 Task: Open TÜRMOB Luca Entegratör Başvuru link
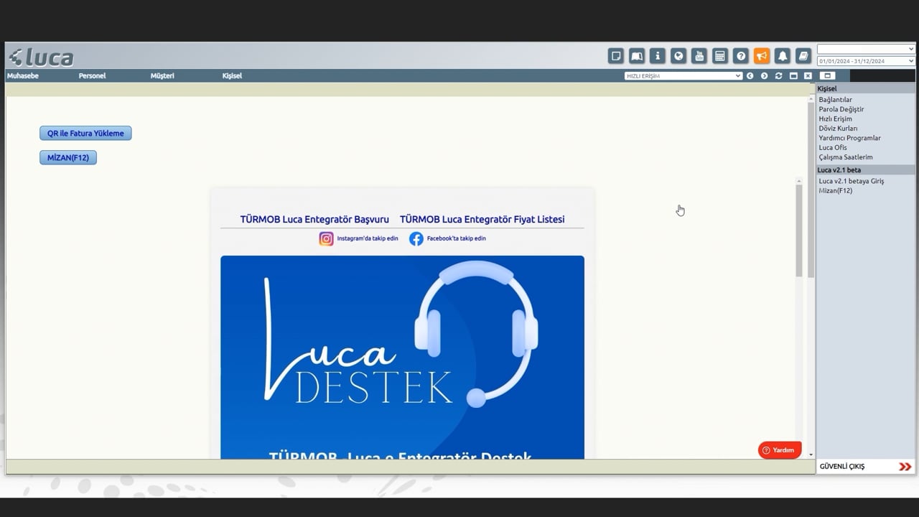pyautogui.click(x=314, y=219)
